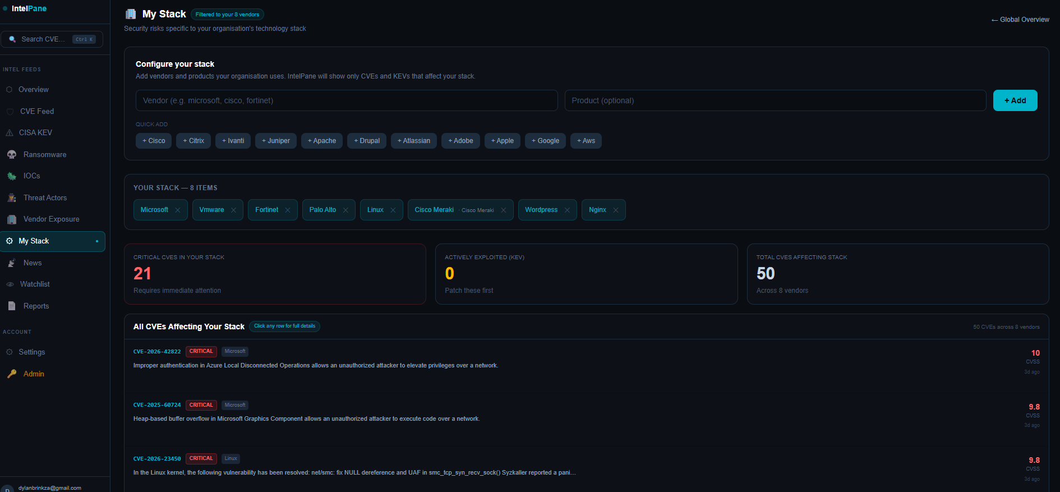
Task: Quick add Ivanti vendor
Action: 233,141
